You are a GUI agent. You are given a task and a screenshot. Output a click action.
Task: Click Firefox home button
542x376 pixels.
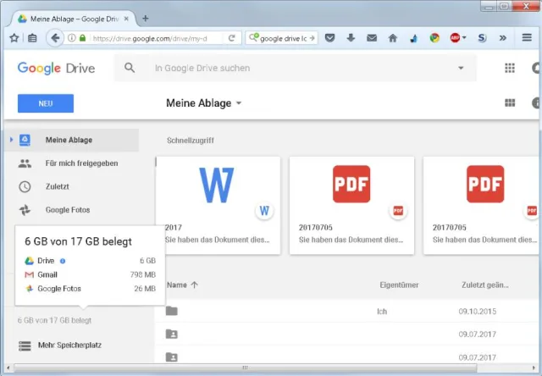point(392,38)
